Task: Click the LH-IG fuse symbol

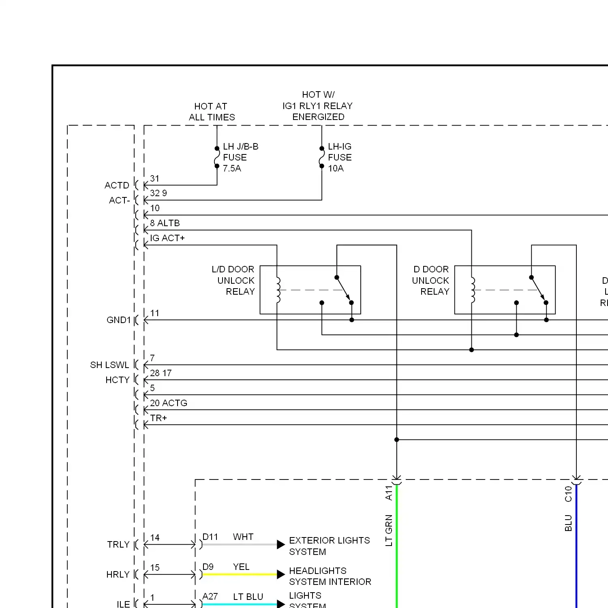Action: point(322,157)
